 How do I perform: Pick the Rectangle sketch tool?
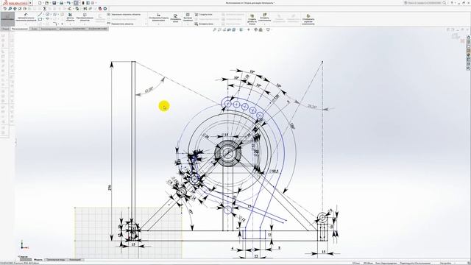click(40, 19)
